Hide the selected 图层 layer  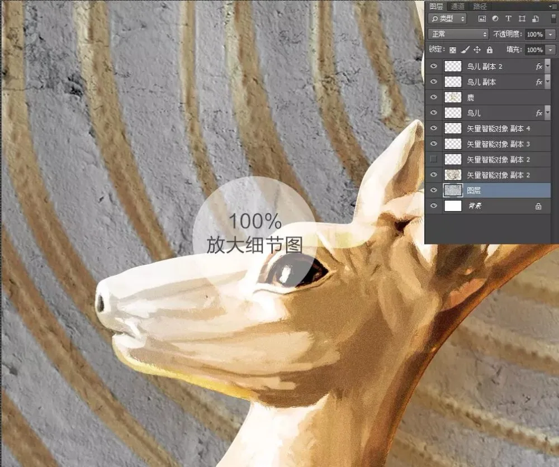point(434,190)
